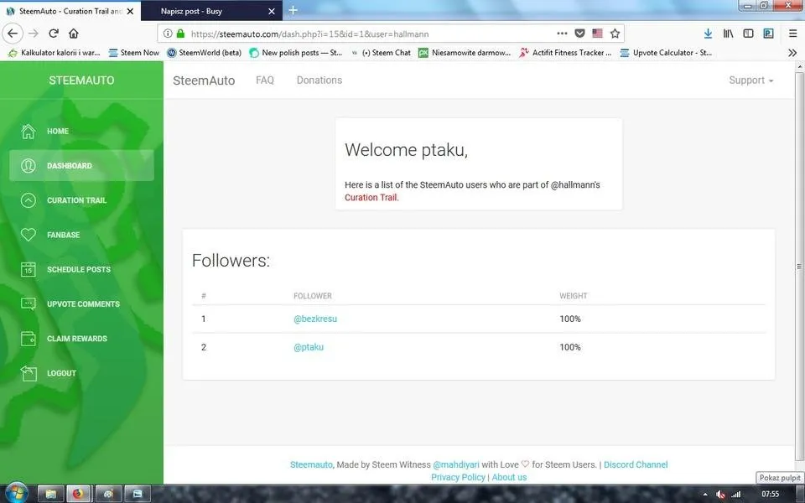The image size is (805, 503).
Task: Select CLAIM REWARDS in the sidebar
Action: [x=81, y=339]
